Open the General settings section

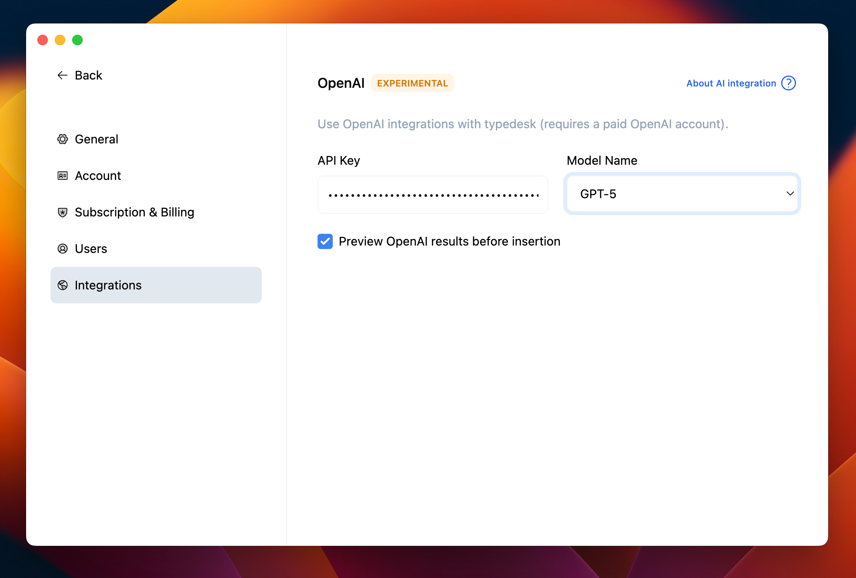(x=96, y=139)
